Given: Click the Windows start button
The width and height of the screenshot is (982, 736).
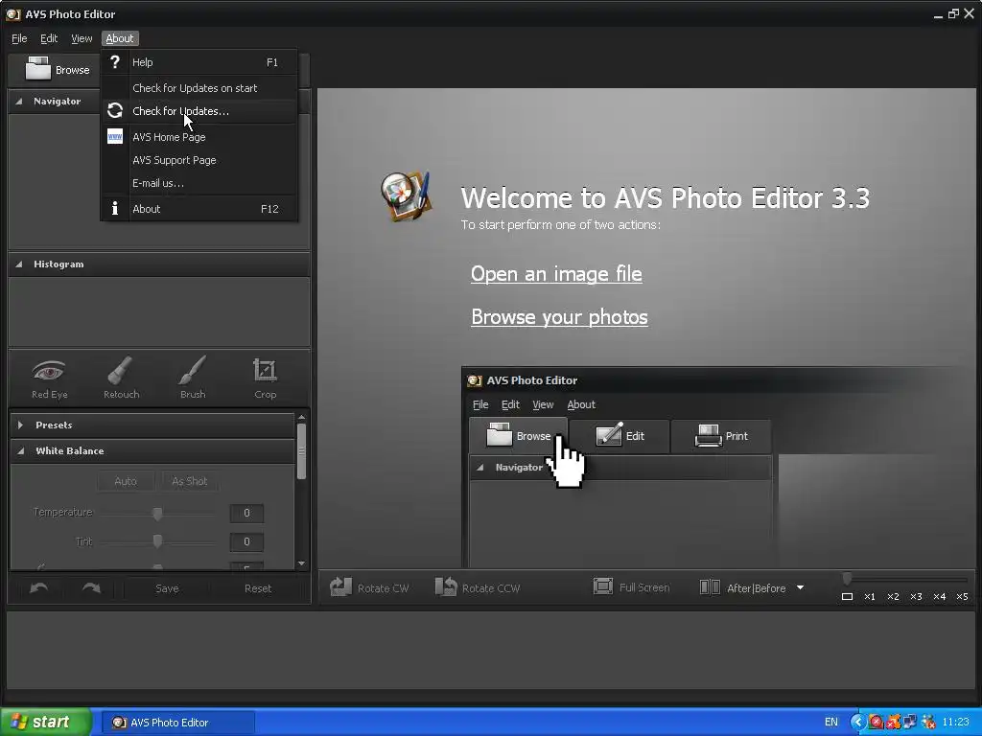Looking at the screenshot, I should point(45,722).
